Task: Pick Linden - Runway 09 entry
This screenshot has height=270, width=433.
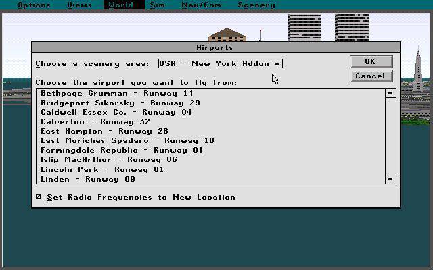Action: [88, 179]
